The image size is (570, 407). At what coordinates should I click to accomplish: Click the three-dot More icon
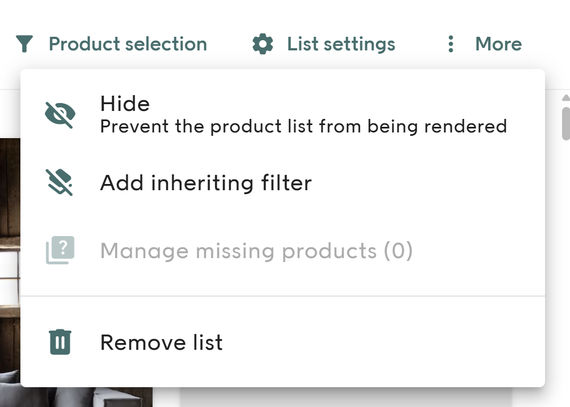pos(450,44)
